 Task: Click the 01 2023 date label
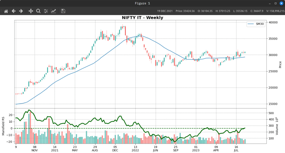196,149
